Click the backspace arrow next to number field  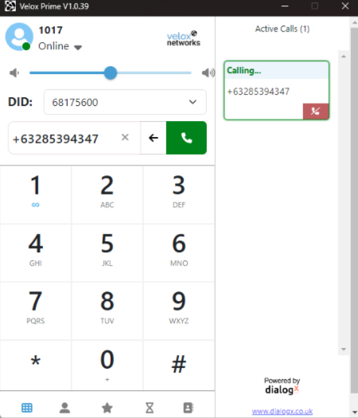(154, 138)
